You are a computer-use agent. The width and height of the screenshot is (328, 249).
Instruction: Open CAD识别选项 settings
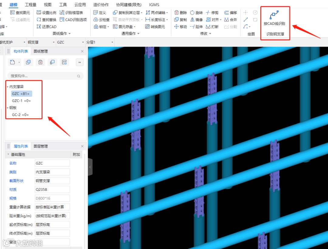pyautogui.click(x=73, y=20)
